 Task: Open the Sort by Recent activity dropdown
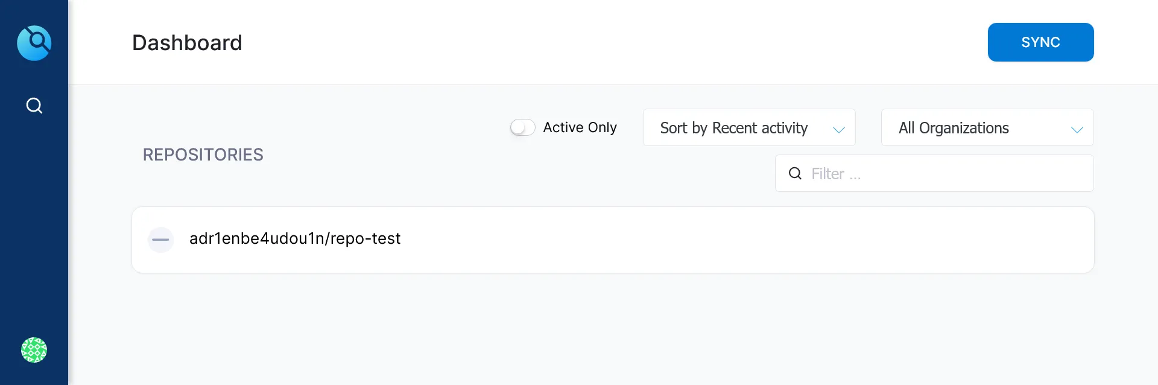748,127
